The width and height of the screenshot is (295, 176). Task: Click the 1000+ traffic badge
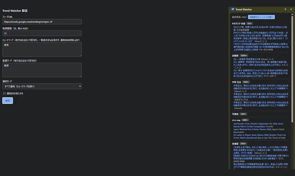coord(243,114)
